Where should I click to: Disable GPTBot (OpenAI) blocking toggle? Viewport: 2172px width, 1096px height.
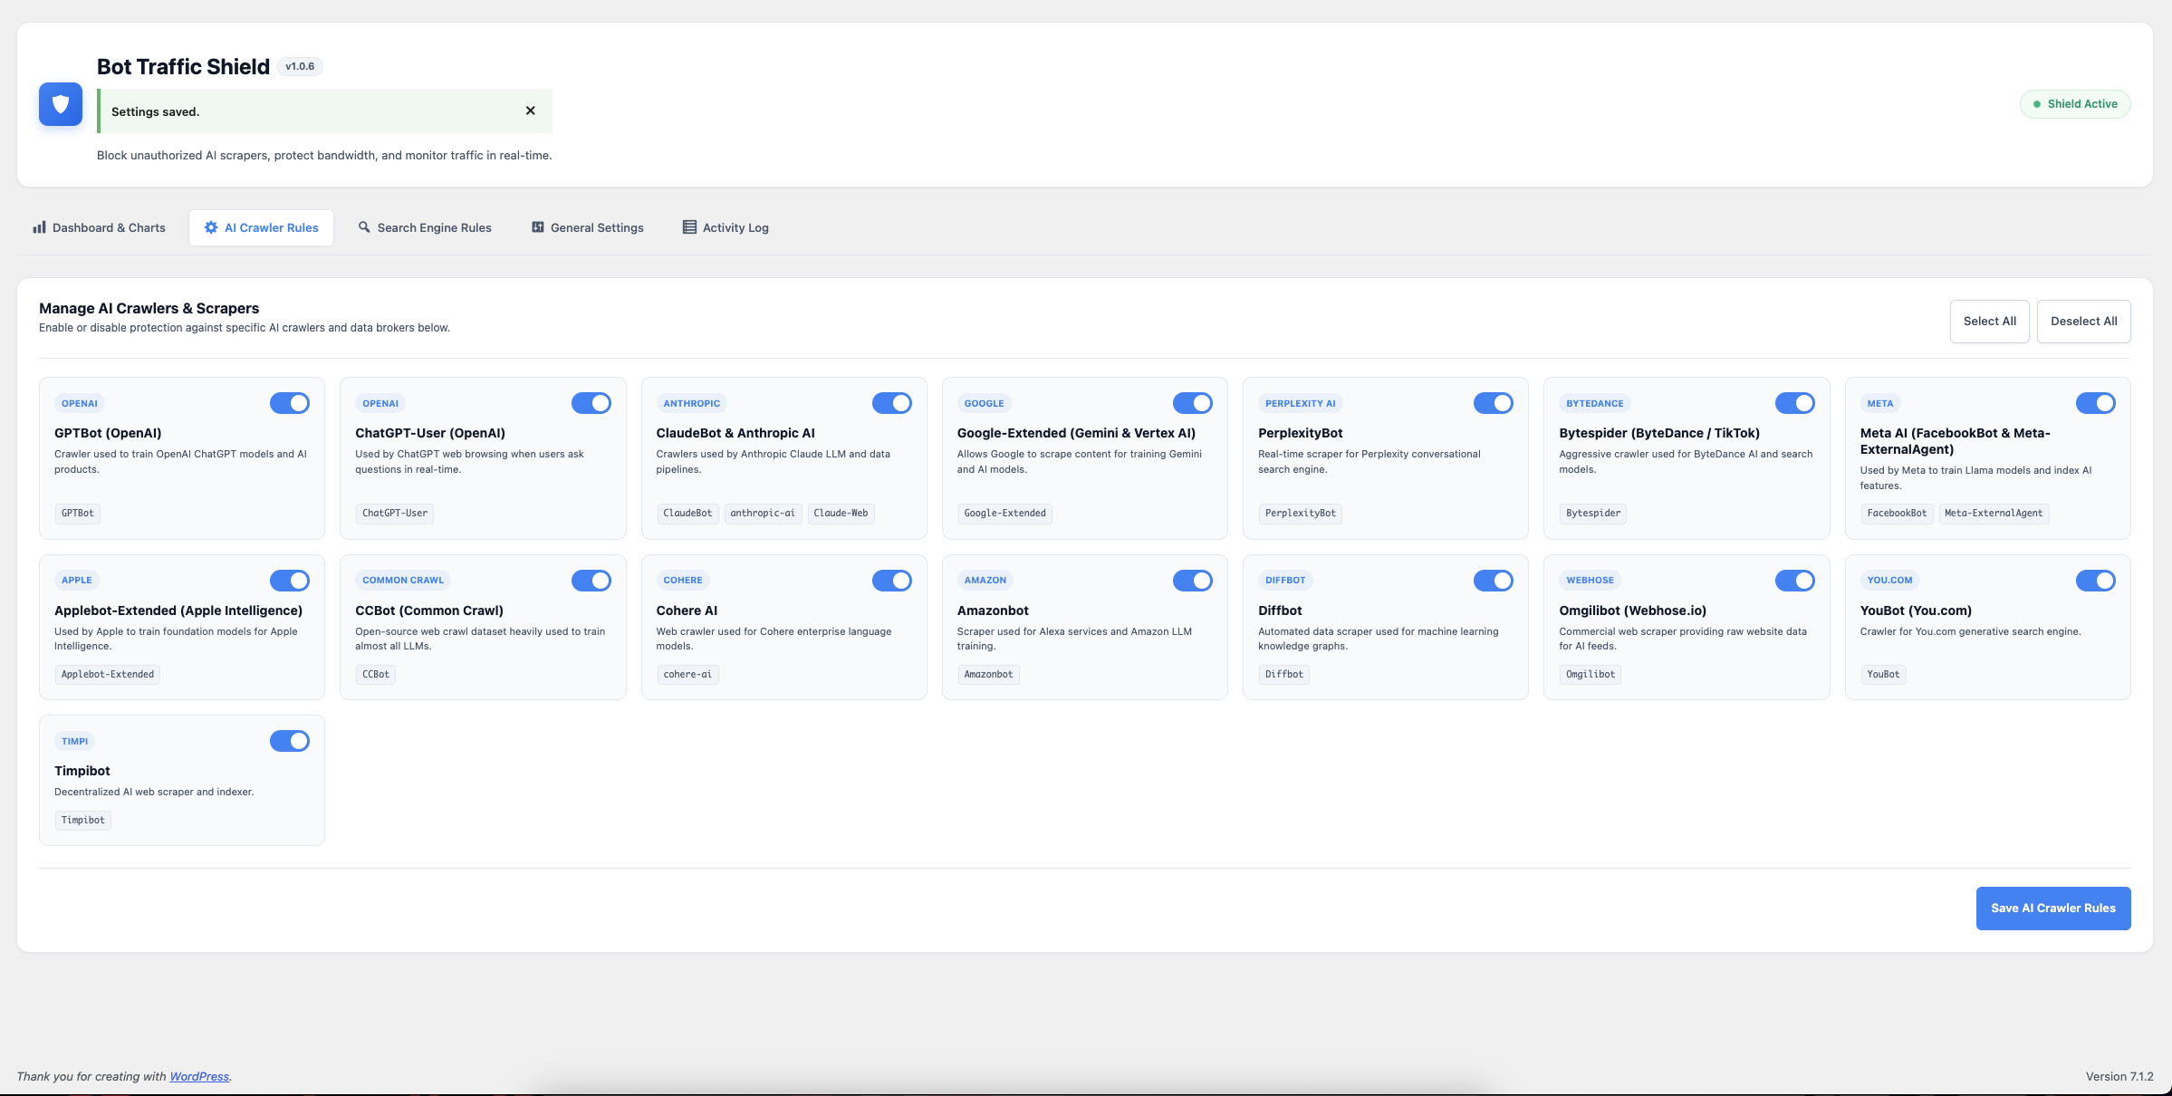290,403
